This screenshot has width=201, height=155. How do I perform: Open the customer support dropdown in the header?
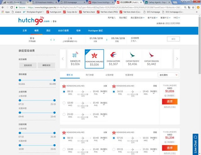pos(152,18)
